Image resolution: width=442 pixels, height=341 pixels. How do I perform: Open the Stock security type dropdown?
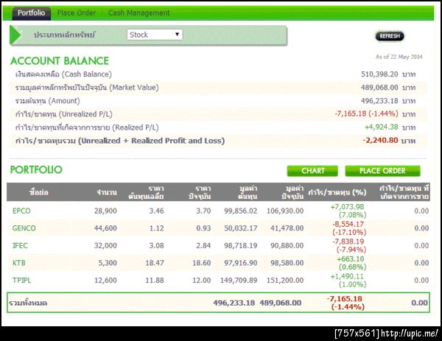pyautogui.click(x=155, y=35)
